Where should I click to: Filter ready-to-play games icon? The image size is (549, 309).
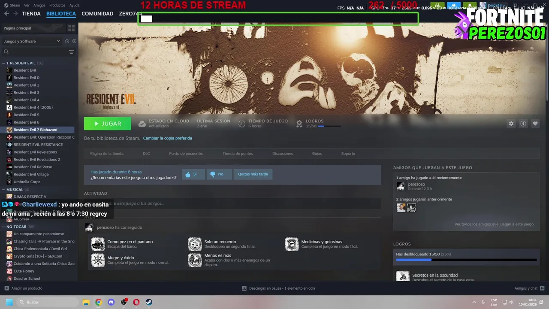pos(74,41)
